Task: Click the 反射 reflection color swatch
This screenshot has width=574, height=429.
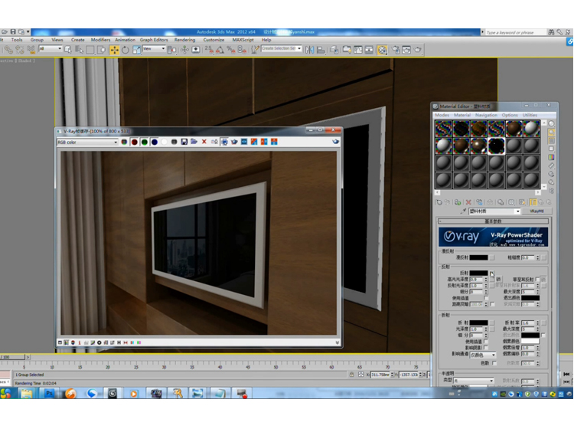Action: click(x=479, y=273)
